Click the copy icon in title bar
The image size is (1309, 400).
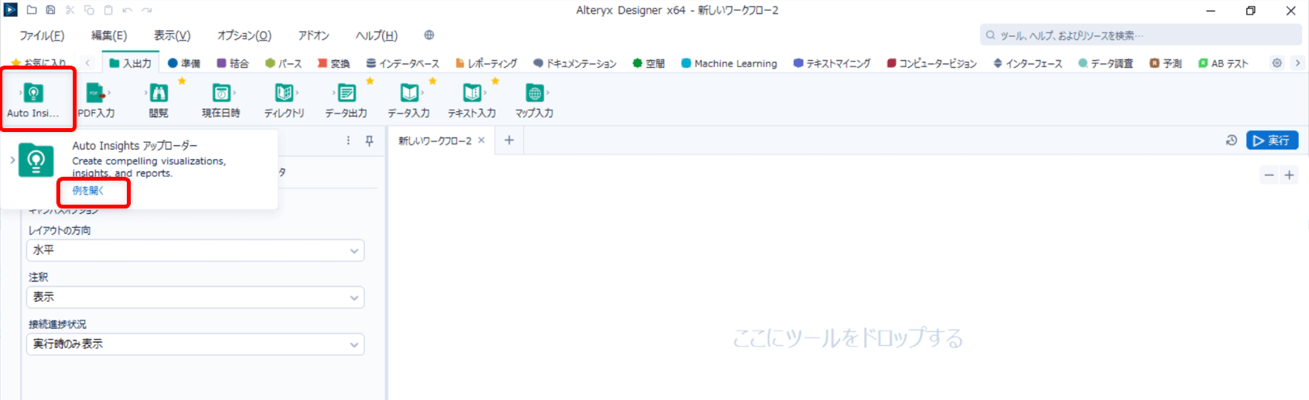(x=89, y=10)
